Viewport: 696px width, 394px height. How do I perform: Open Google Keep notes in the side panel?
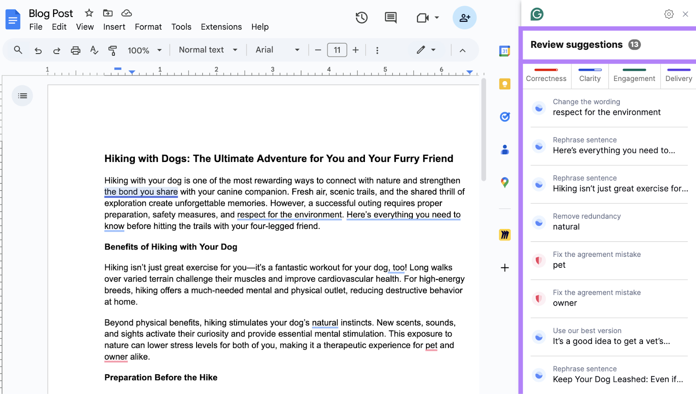point(505,84)
